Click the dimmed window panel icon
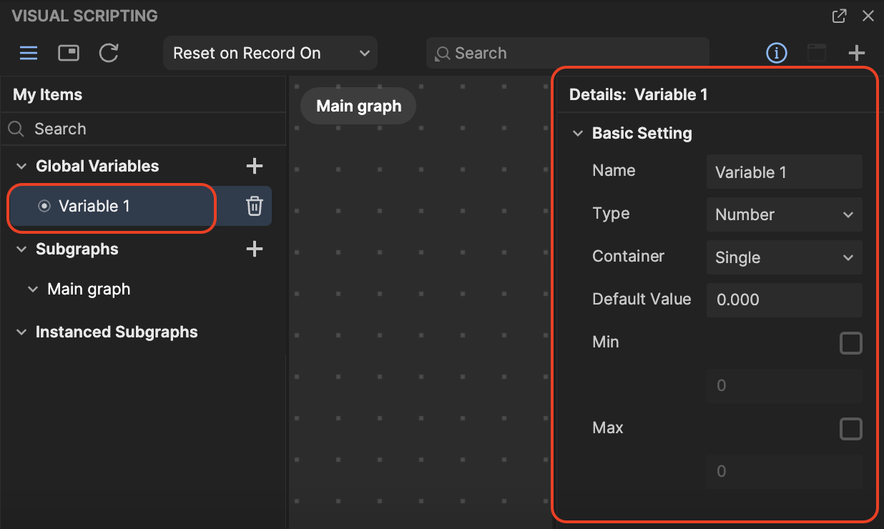Image resolution: width=884 pixels, height=529 pixels. click(x=817, y=53)
